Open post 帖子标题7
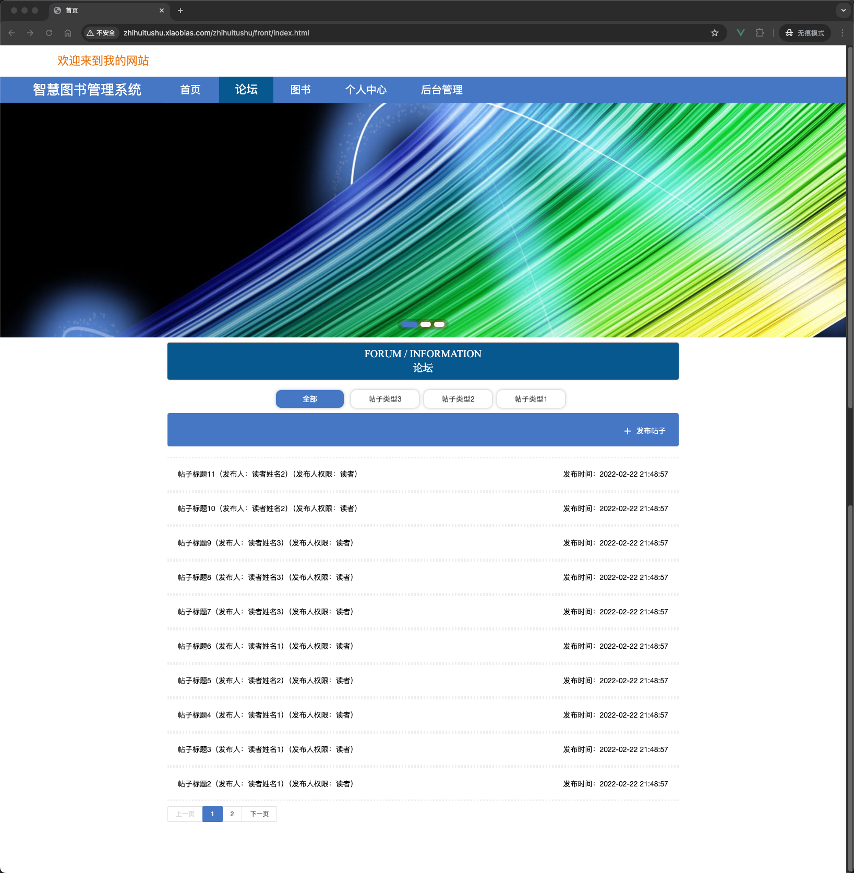Screen dimensions: 854x873 [423, 612]
